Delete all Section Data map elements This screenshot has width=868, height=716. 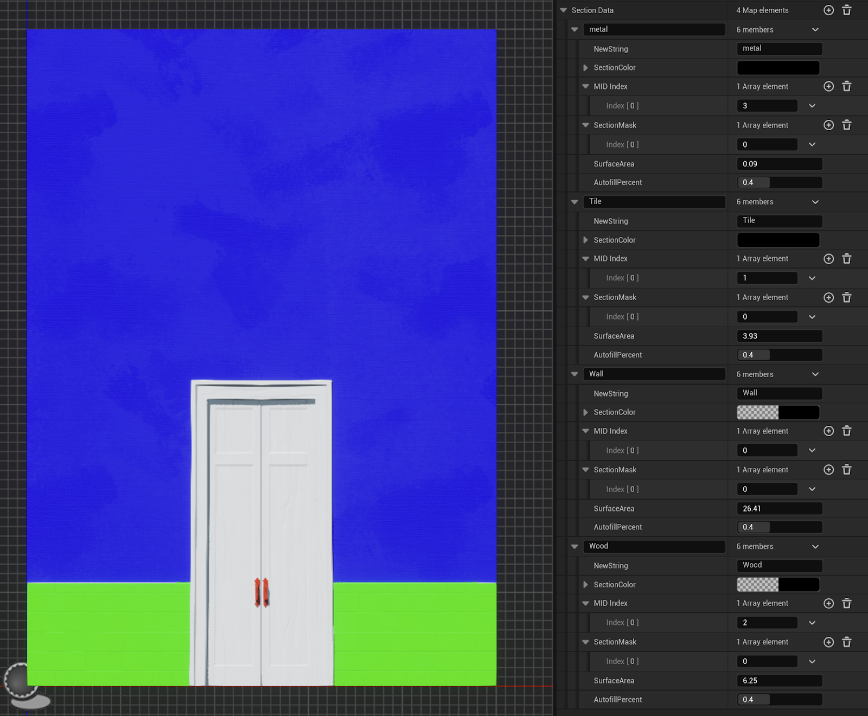tap(846, 10)
